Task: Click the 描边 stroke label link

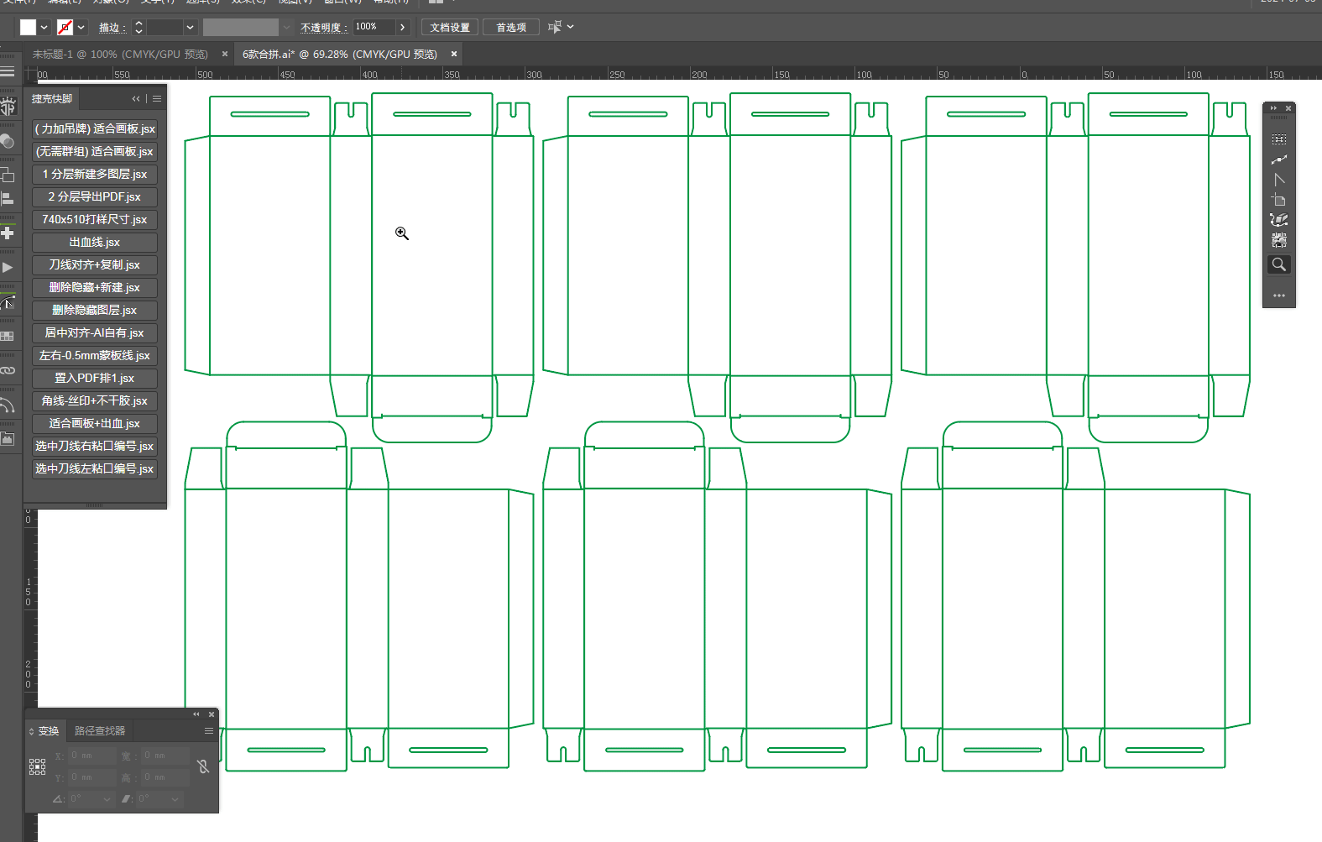Action: [111, 28]
